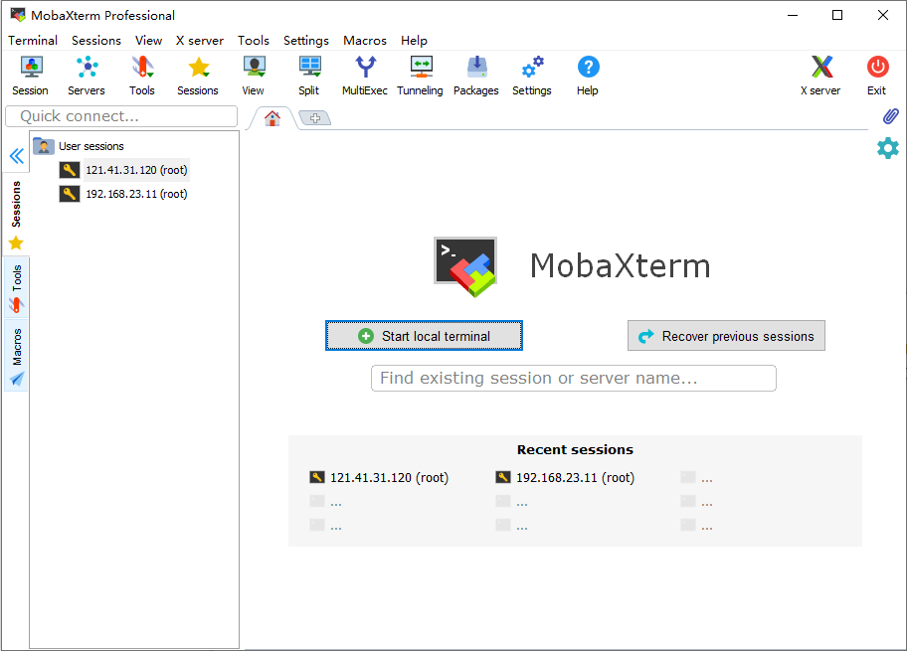Select the User sessions folder in tree
907x651 pixels.
79,146
